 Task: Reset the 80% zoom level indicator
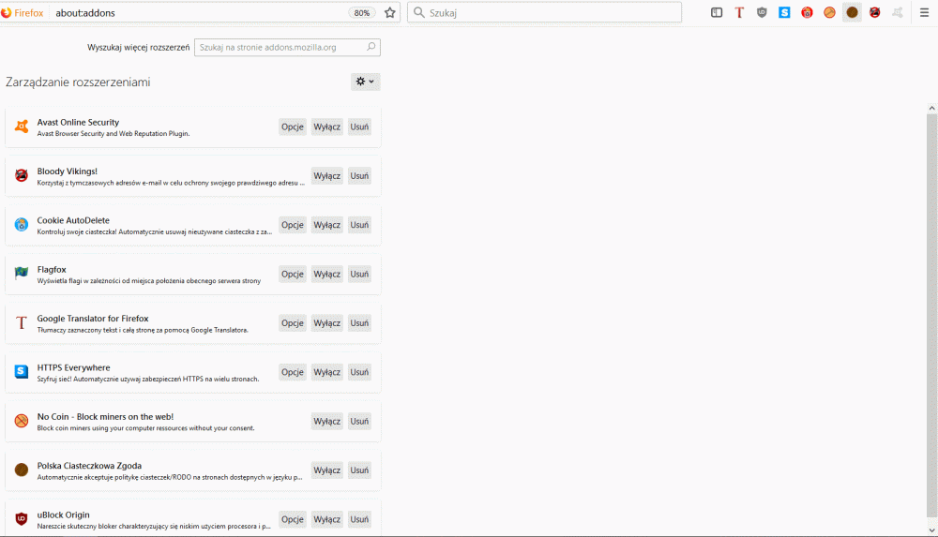pos(362,12)
